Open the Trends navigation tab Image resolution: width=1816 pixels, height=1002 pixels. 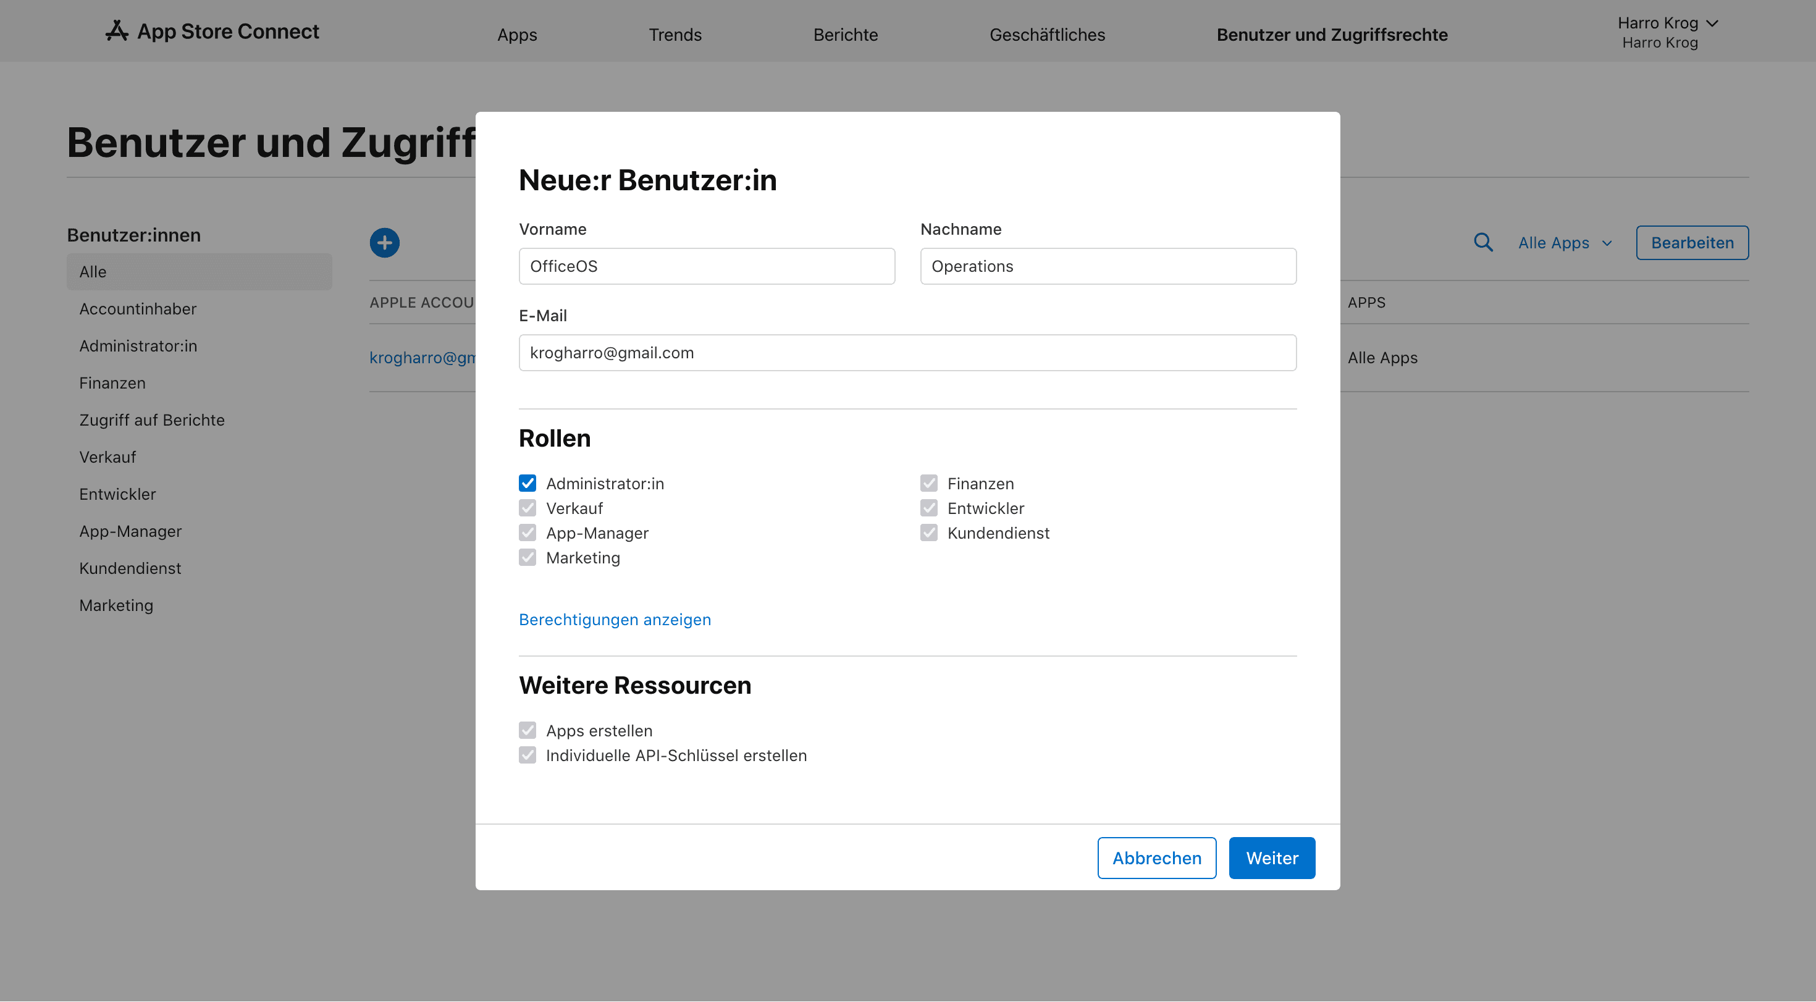pyautogui.click(x=675, y=35)
